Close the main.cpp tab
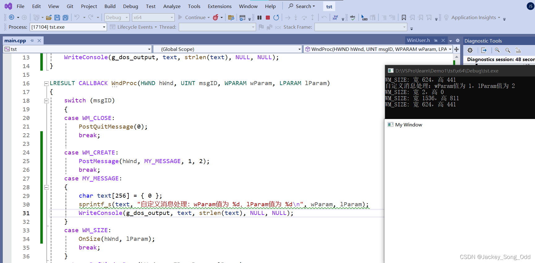535x263 pixels. (39, 41)
